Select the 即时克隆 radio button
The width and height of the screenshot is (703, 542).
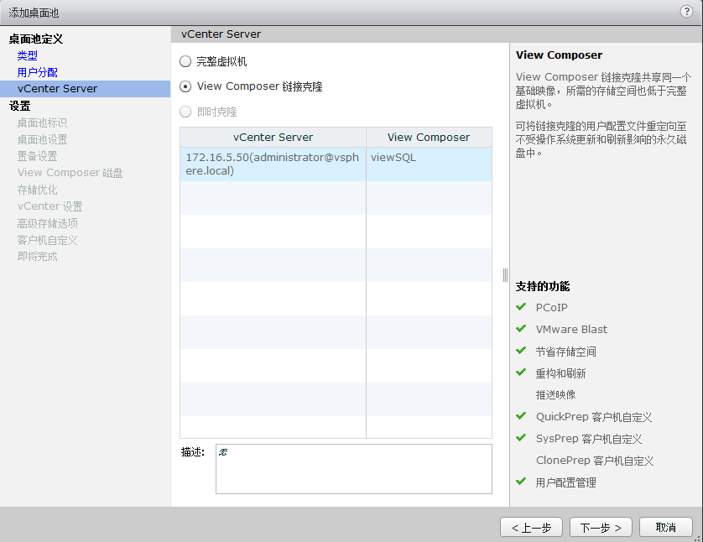(185, 112)
